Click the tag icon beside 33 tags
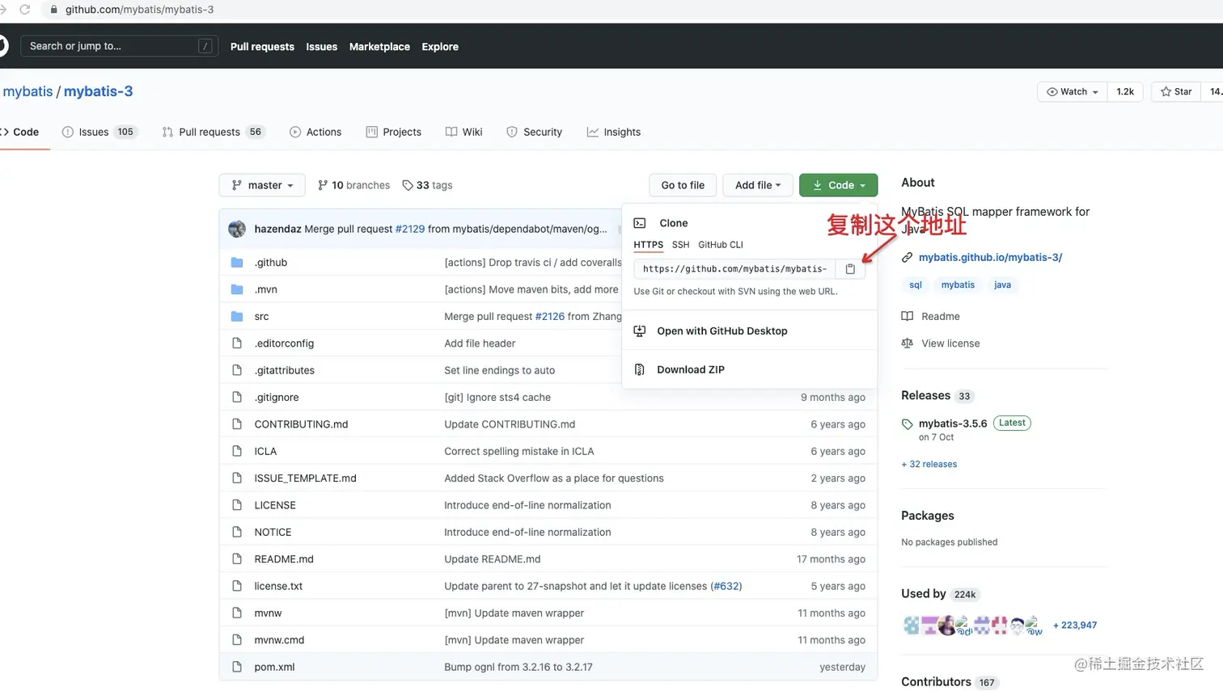The width and height of the screenshot is (1223, 691). click(408, 185)
